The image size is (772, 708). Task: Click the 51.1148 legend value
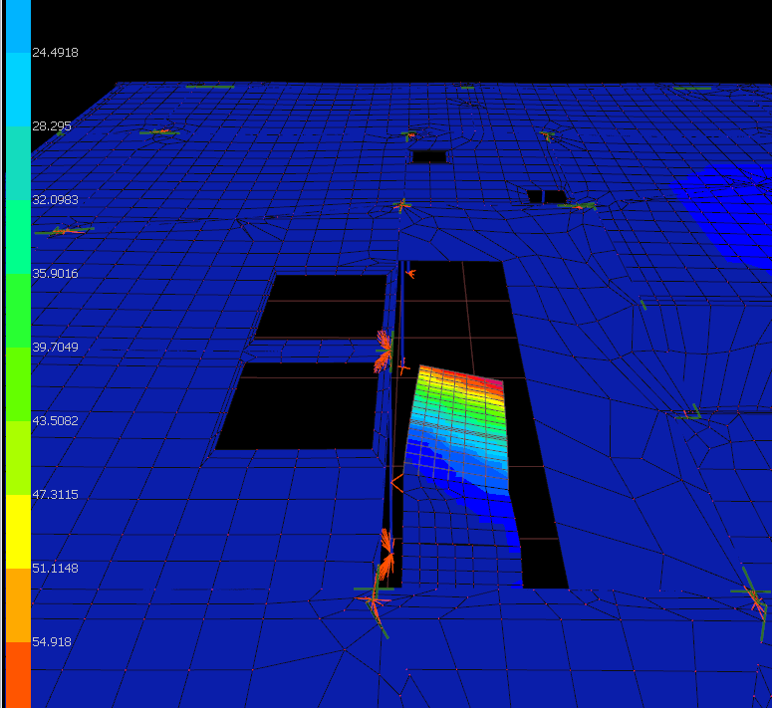(x=55, y=569)
